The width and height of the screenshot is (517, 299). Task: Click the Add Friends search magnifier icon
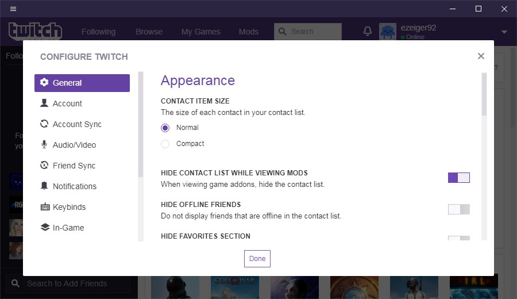15,283
